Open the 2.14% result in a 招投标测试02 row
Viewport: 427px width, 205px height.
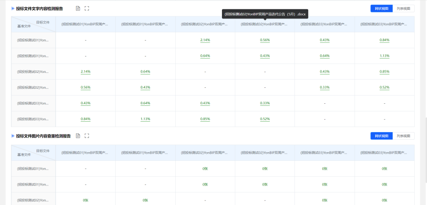coord(85,71)
